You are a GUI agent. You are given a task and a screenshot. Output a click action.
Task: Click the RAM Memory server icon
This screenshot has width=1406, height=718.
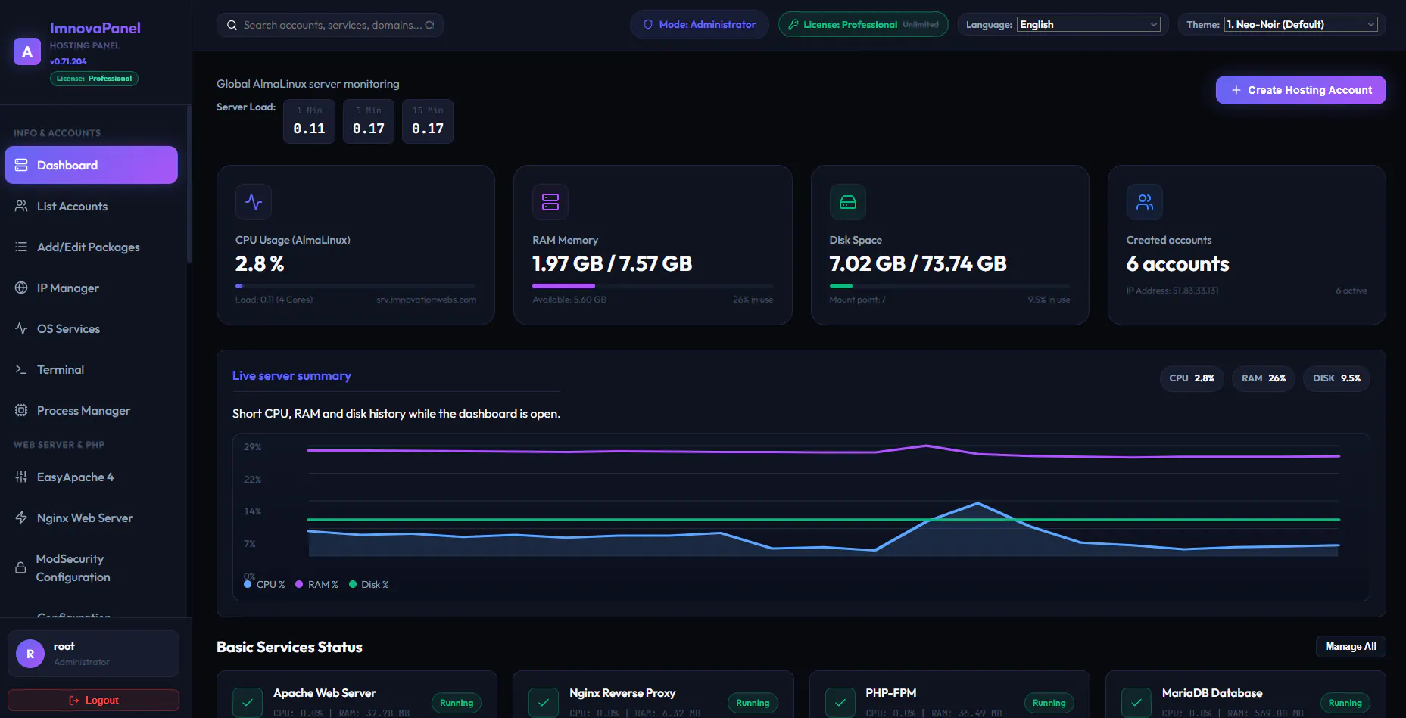(550, 202)
